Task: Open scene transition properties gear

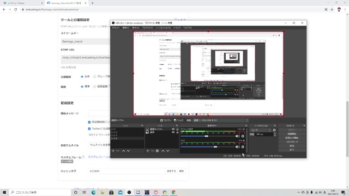Action: (x=274, y=130)
